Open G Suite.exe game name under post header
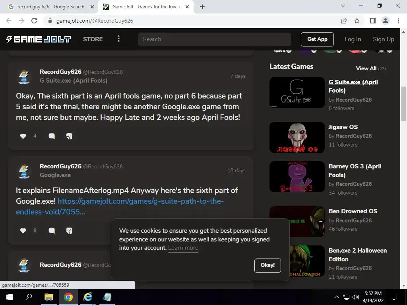The image size is (407, 305). pos(74,81)
